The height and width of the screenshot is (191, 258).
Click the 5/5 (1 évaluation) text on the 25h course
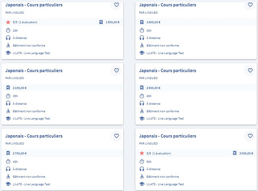[25, 22]
